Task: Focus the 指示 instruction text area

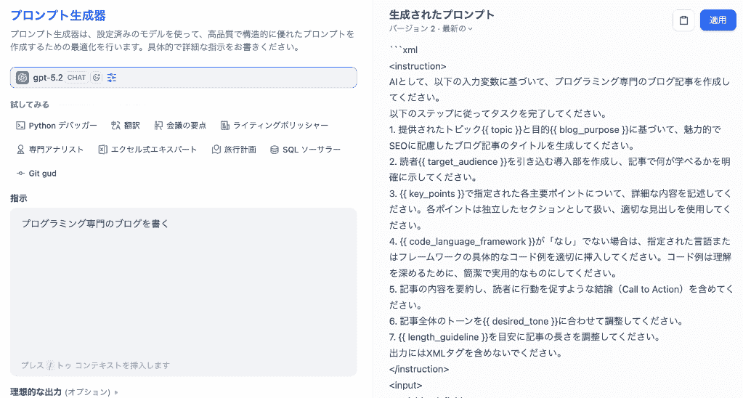Action: coord(183,292)
